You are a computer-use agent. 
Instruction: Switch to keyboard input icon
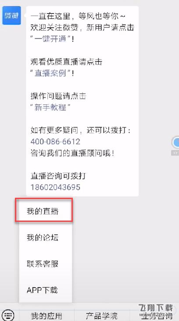point(8,315)
